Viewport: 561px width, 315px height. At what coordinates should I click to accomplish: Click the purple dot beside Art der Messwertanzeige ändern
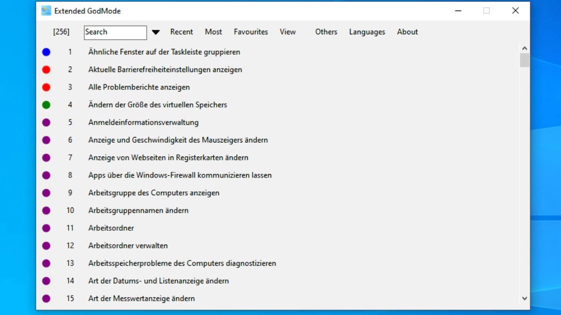46,298
